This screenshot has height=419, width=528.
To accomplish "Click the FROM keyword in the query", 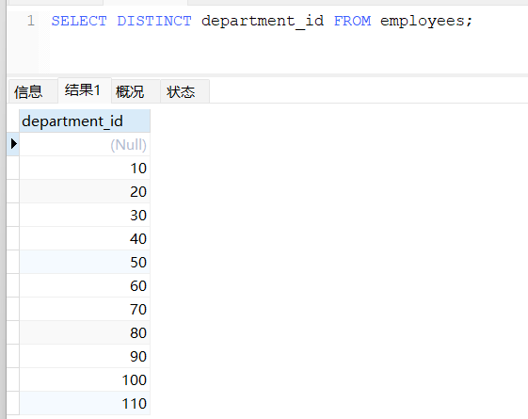I will click(352, 21).
